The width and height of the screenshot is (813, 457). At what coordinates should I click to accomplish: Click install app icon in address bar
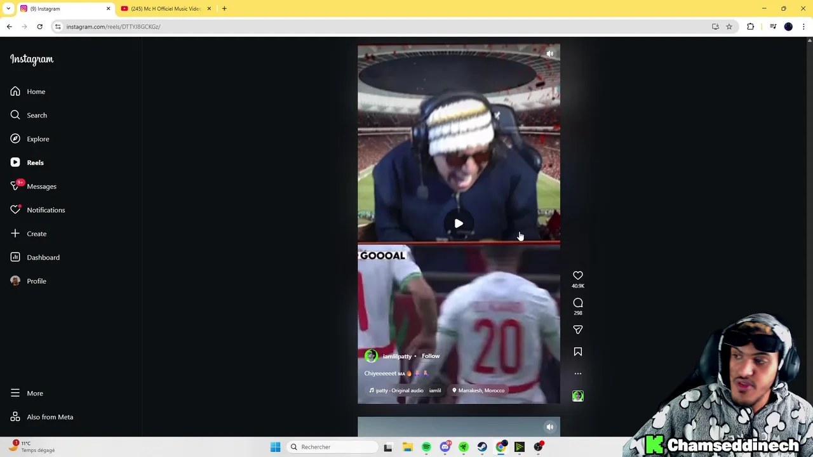tap(715, 27)
